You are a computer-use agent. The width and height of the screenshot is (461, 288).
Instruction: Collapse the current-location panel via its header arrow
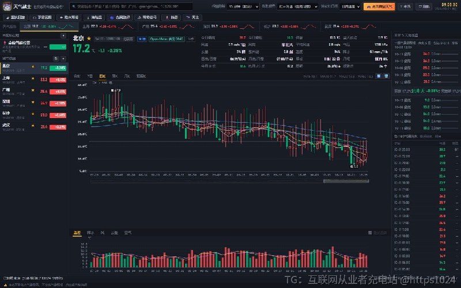[63, 36]
